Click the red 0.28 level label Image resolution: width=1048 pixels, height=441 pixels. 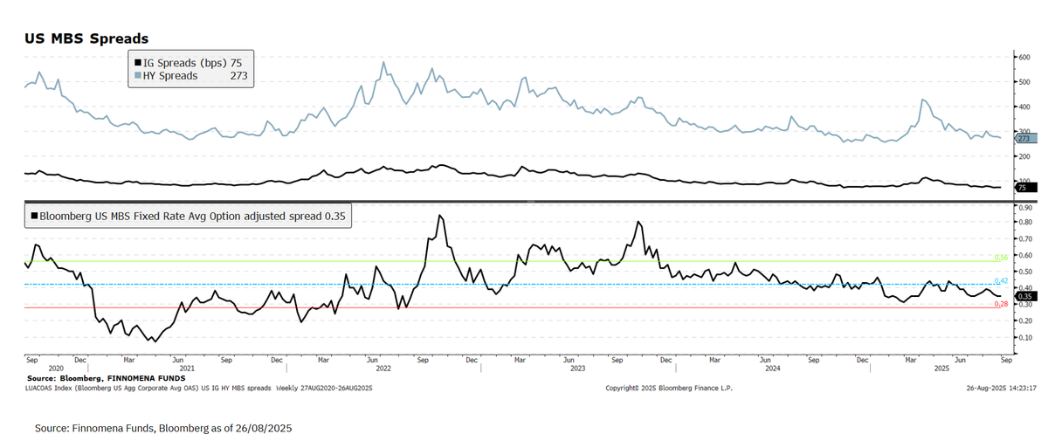pyautogui.click(x=1002, y=304)
